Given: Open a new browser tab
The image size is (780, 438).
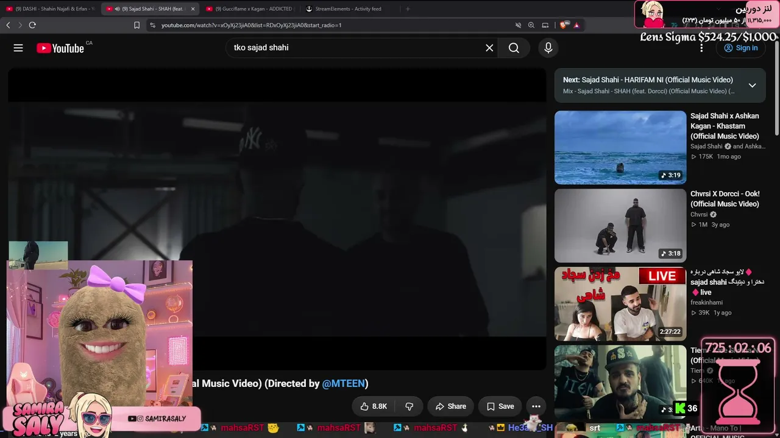Looking at the screenshot, I should [x=408, y=9].
